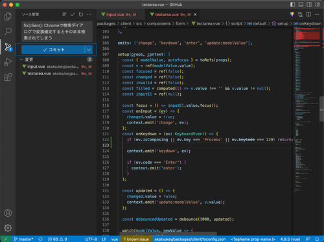Click the commit button
Viewport: 324px width, 242px height.
click(53, 50)
